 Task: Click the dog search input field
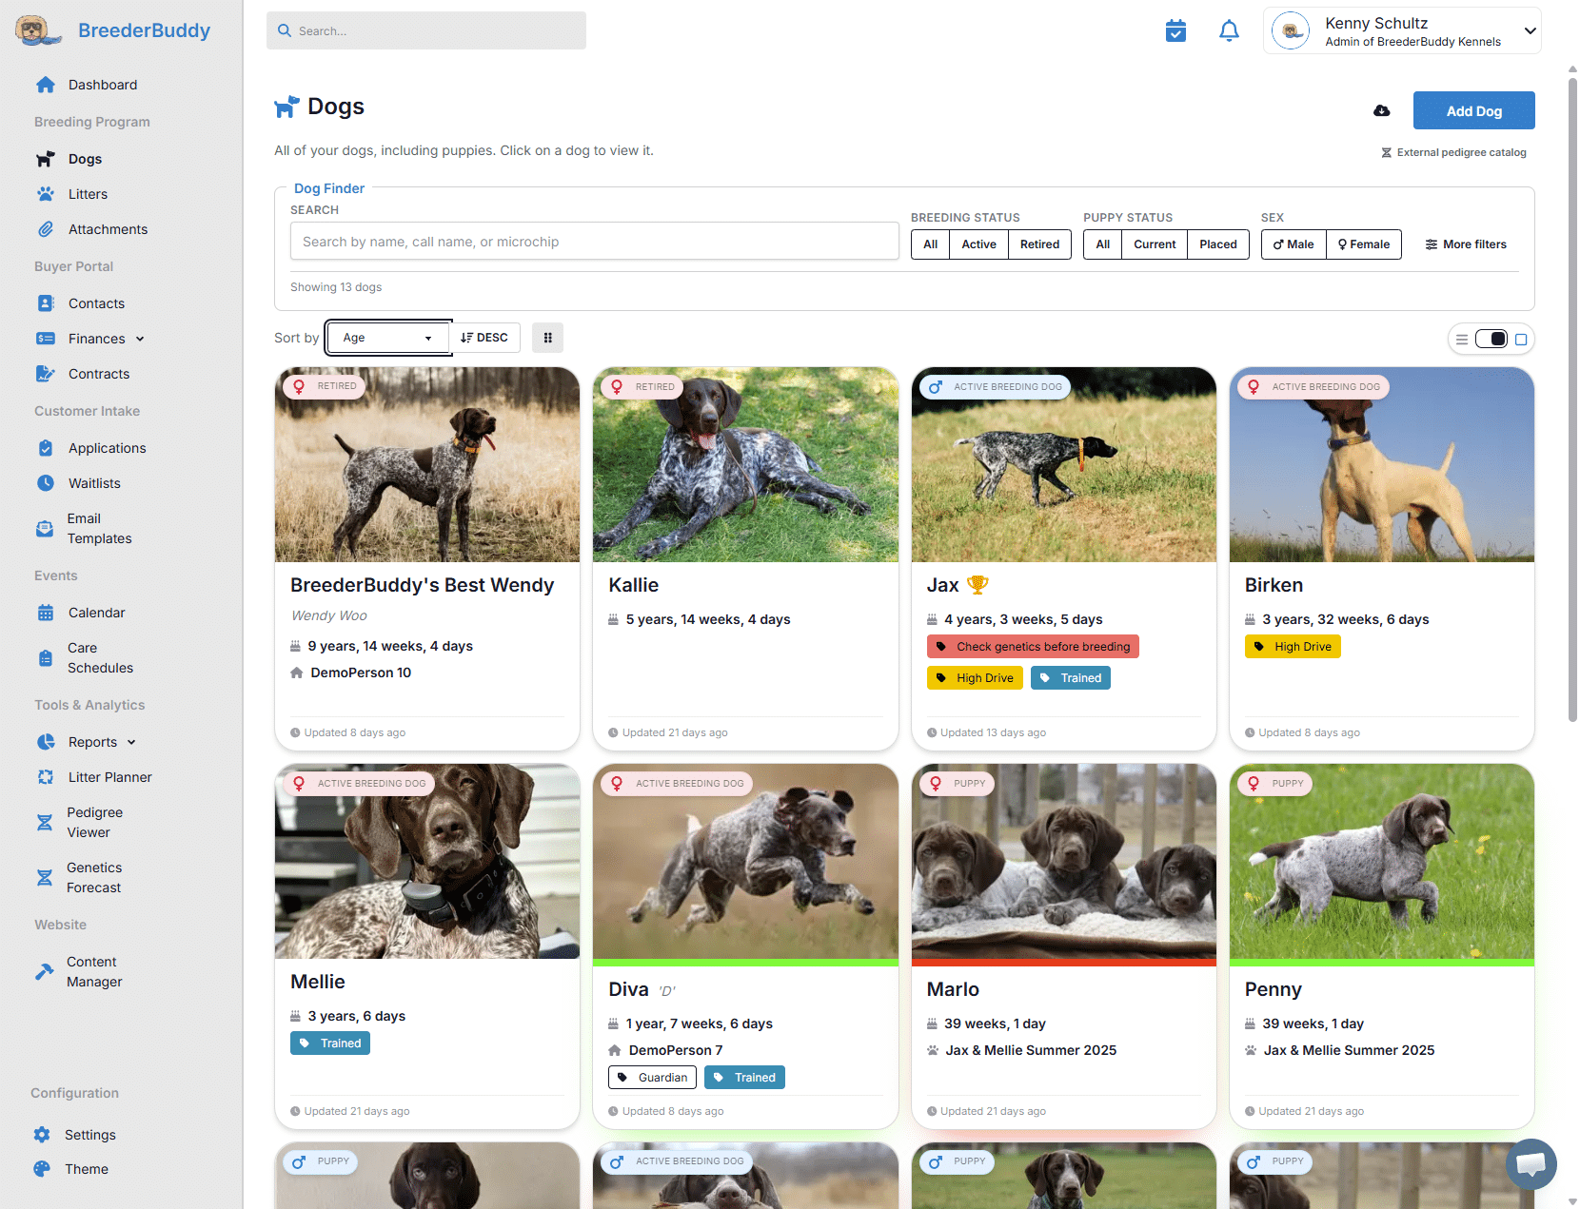(594, 242)
